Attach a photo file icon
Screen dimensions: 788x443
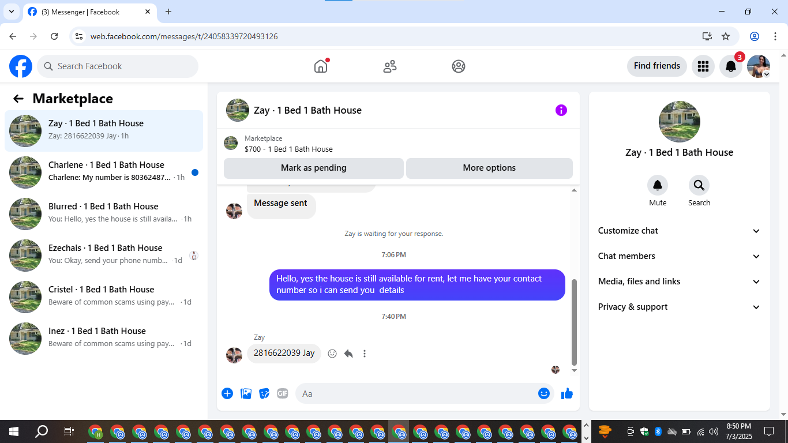click(246, 393)
